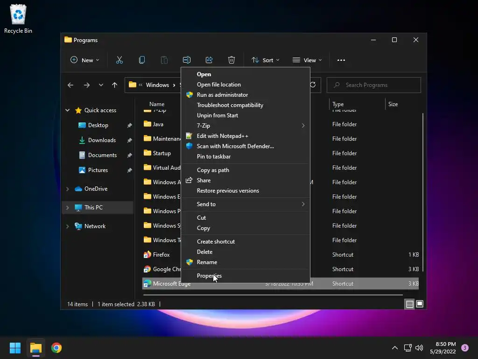The image size is (478, 359).
Task: Click the Delete trash icon in toolbar
Action: coord(232,60)
